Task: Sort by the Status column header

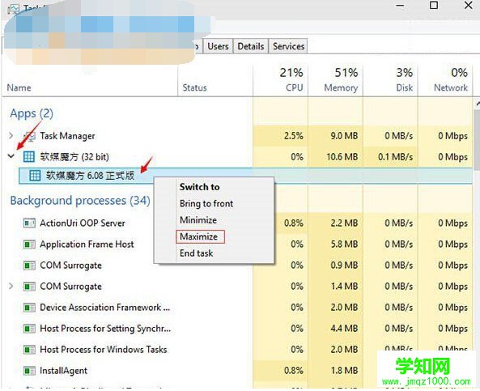Action: (195, 87)
